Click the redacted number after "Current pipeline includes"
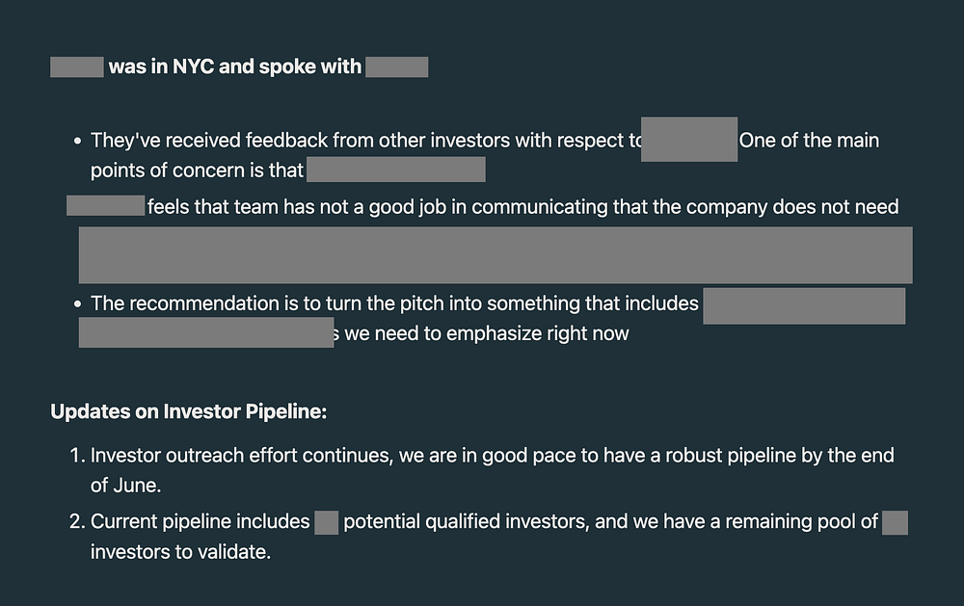The width and height of the screenshot is (964, 606). (326, 523)
